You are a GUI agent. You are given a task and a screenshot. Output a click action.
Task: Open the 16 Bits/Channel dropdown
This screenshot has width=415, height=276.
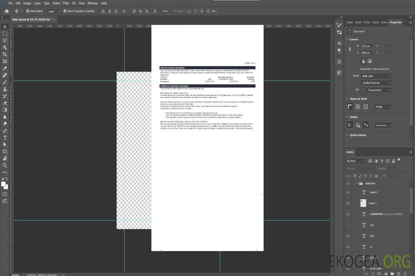[376, 83]
